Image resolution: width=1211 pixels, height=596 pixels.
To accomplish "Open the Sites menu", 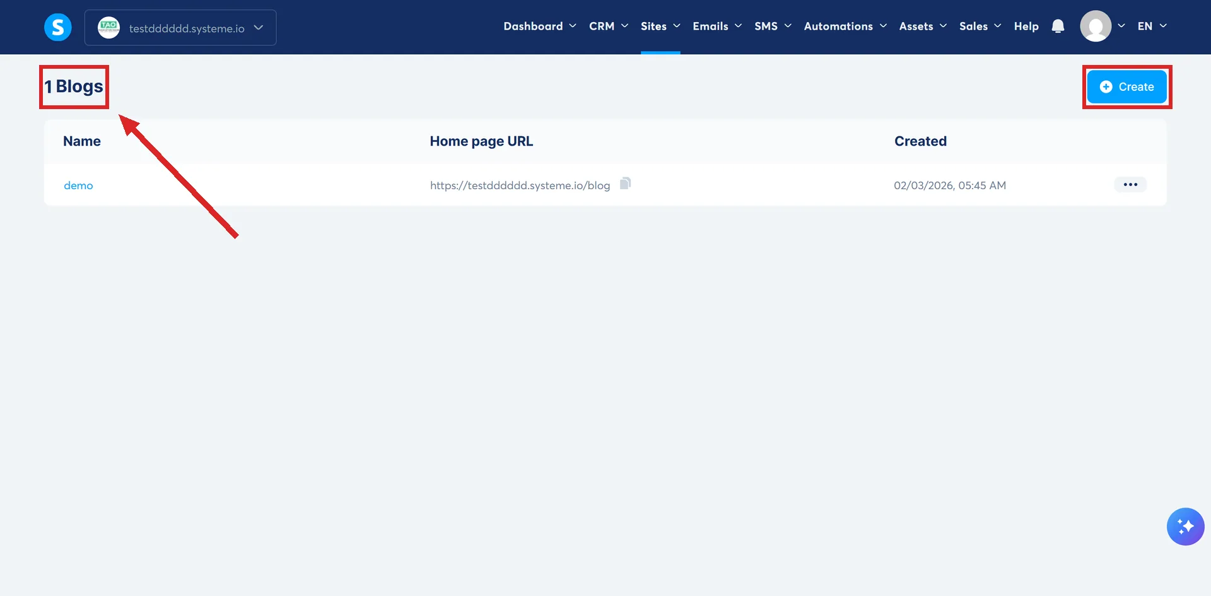I will (x=660, y=26).
